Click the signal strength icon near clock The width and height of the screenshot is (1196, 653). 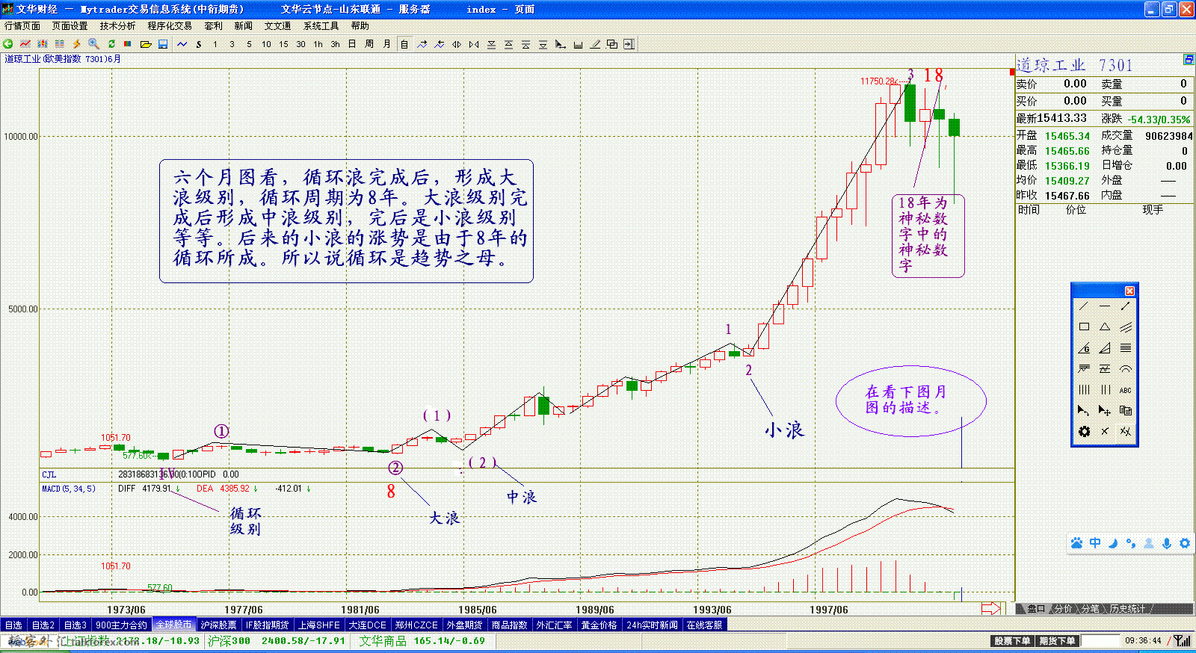(x=1183, y=641)
